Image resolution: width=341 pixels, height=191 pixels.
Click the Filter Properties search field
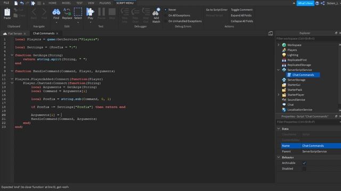coord(307,122)
